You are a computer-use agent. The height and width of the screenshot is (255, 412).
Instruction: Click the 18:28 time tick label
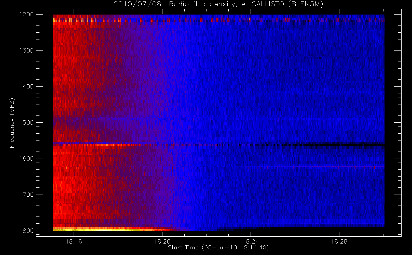click(339, 241)
